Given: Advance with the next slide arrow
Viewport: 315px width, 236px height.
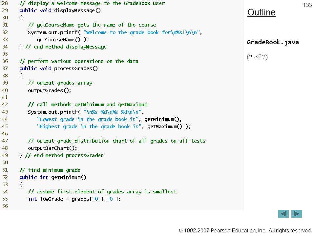Looking at the screenshot, I should pos(297,214).
